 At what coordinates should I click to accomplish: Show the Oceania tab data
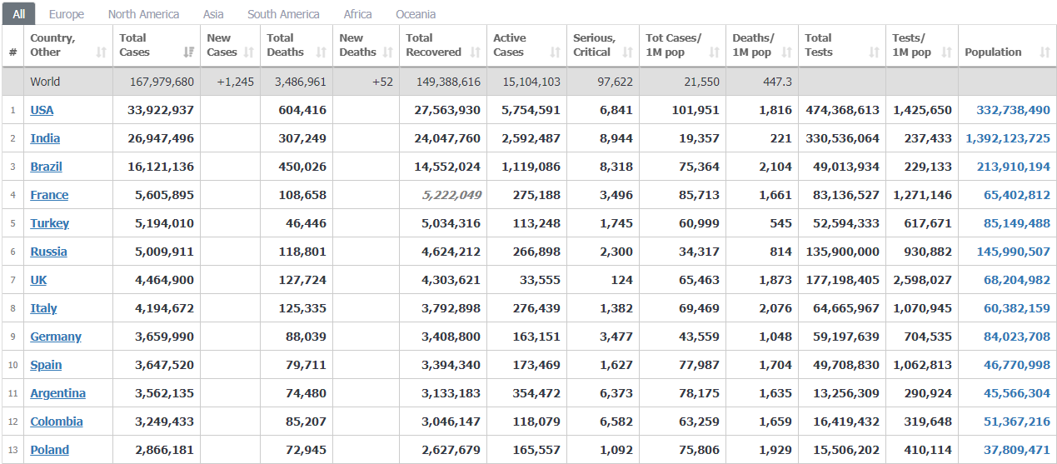point(416,14)
